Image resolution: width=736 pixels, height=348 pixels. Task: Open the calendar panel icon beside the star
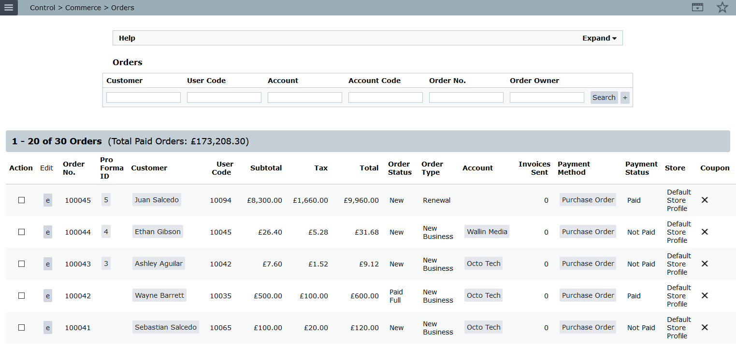click(697, 7)
